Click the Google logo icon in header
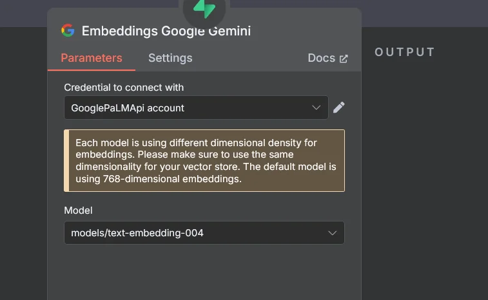 click(x=68, y=30)
